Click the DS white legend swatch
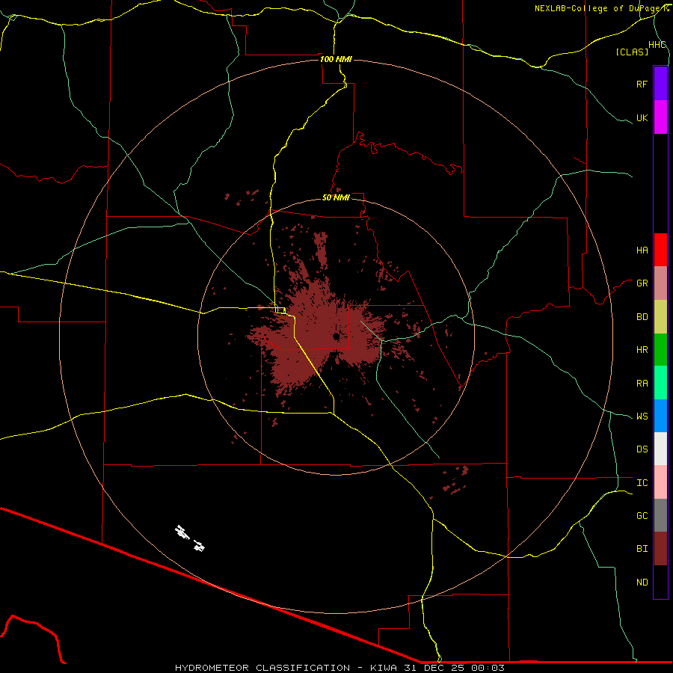The width and height of the screenshot is (673, 673). click(660, 449)
